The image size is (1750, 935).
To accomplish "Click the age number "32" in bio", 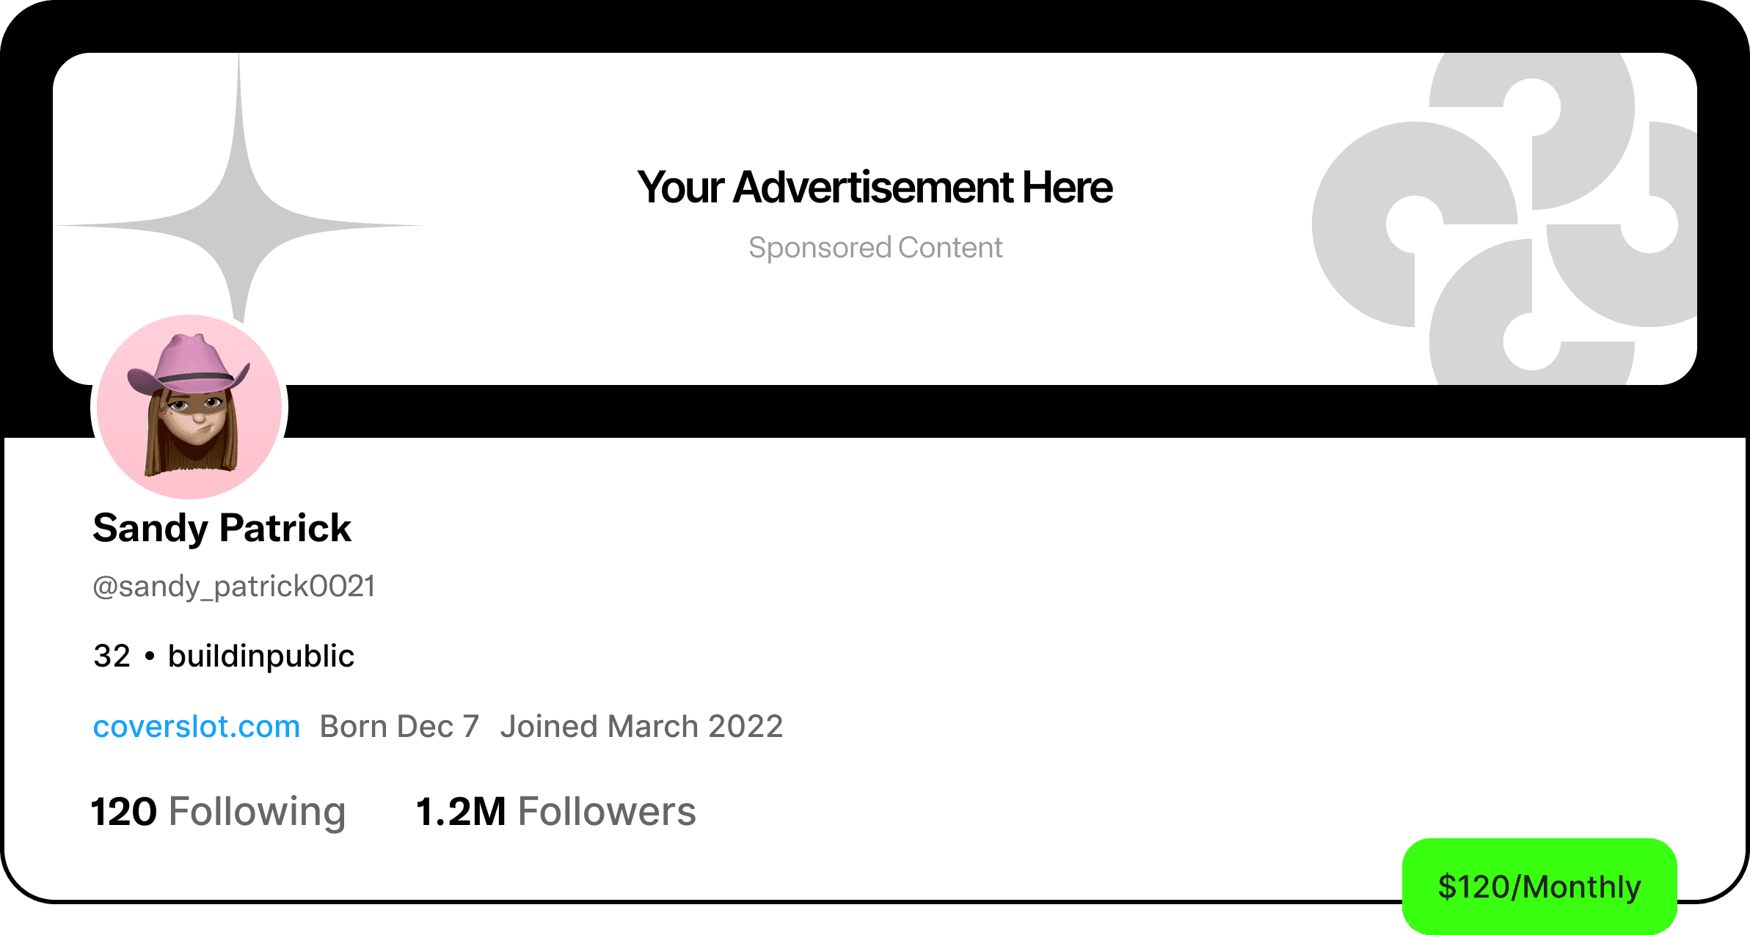I will pos(112,656).
